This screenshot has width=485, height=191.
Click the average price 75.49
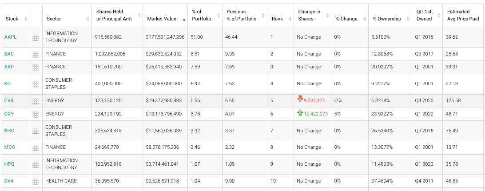(452, 131)
